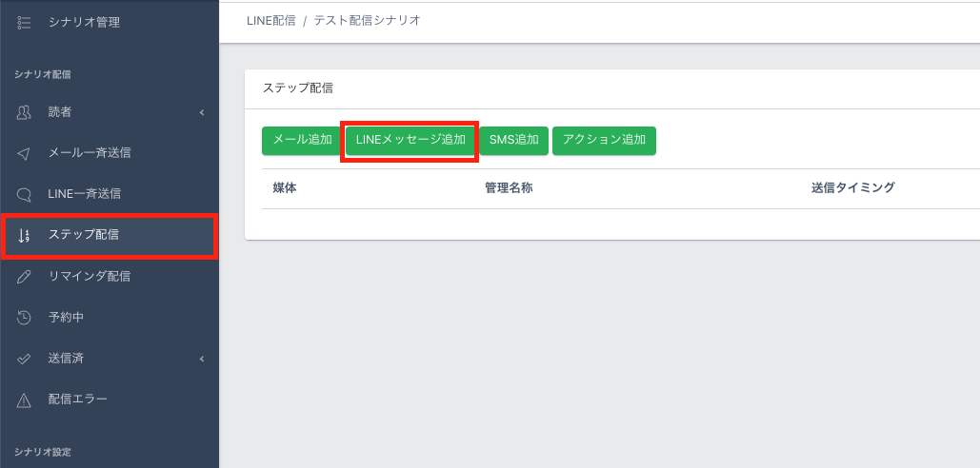Click the 読者 people icon in sidebar
The height and width of the screenshot is (468, 980).
[x=25, y=112]
